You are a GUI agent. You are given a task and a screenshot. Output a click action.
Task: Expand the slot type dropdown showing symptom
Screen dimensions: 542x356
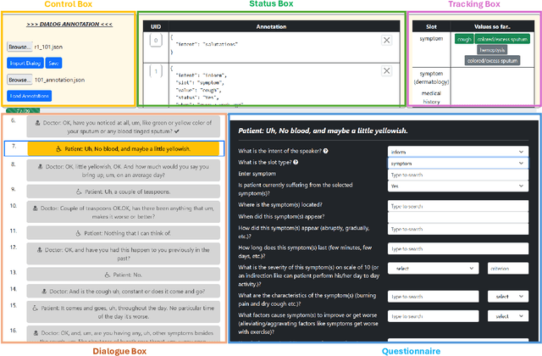(x=458, y=163)
